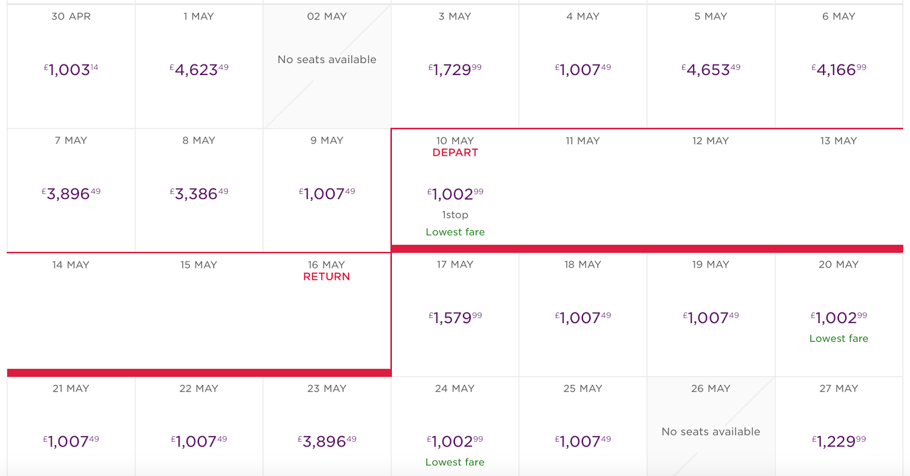Pick the 19 MAY fare cell
Screen dimensions: 910x476
[711, 314]
